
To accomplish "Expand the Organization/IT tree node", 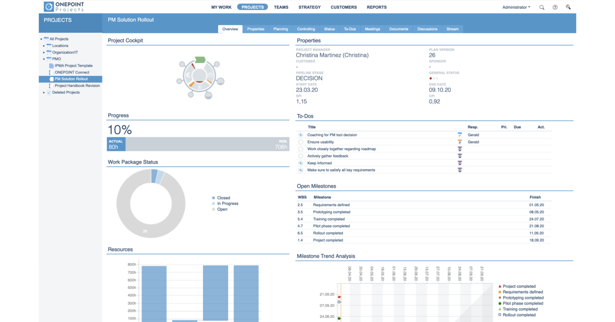I will (44, 52).
